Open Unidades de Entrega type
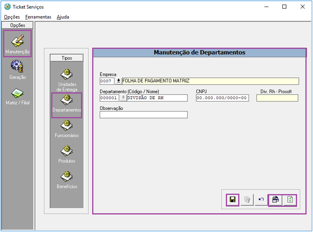The width and height of the screenshot is (313, 232). coord(67,80)
